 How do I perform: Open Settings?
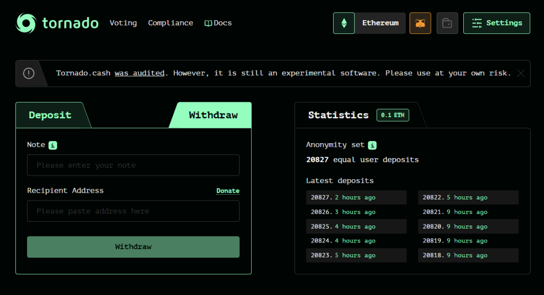tap(497, 23)
